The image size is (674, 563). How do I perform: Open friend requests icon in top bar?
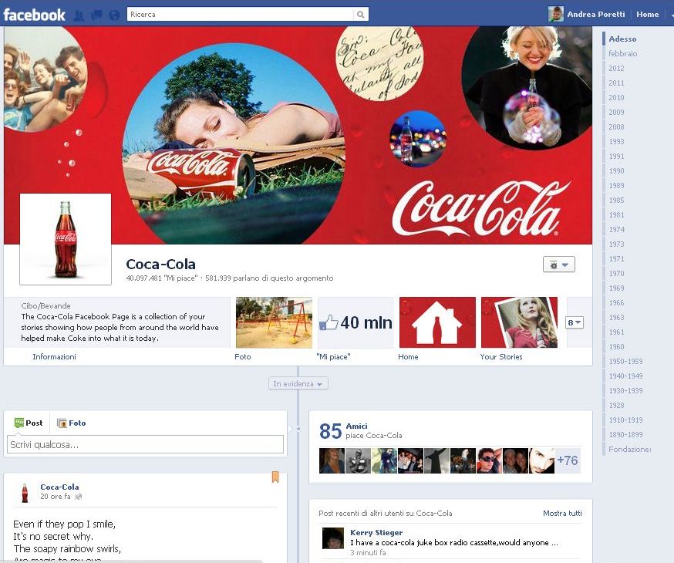point(79,15)
